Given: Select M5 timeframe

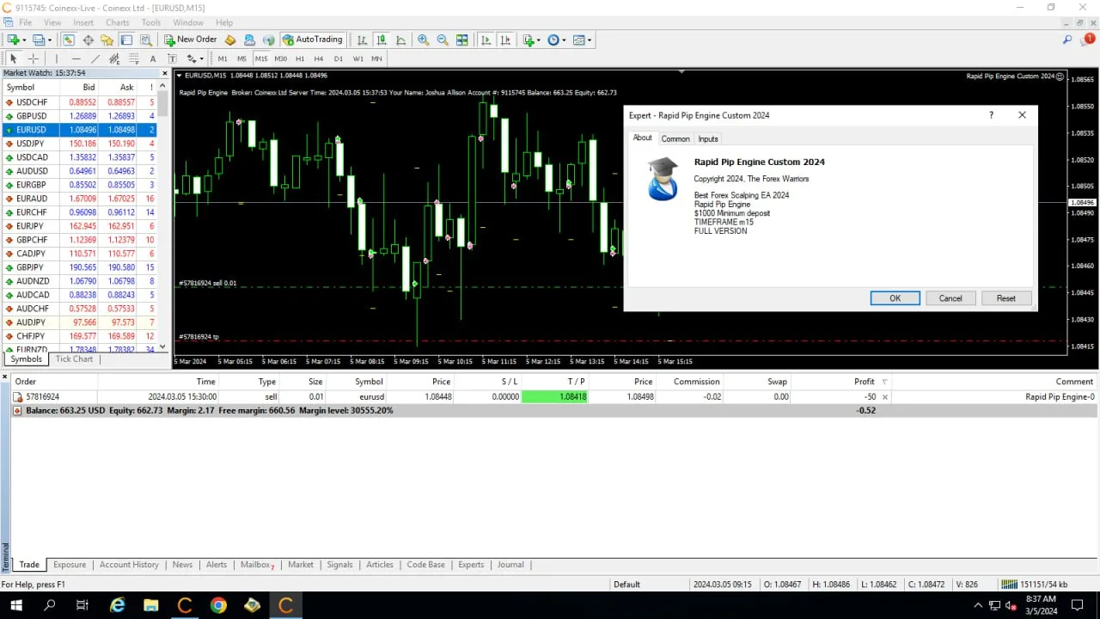Looking at the screenshot, I should click(241, 58).
